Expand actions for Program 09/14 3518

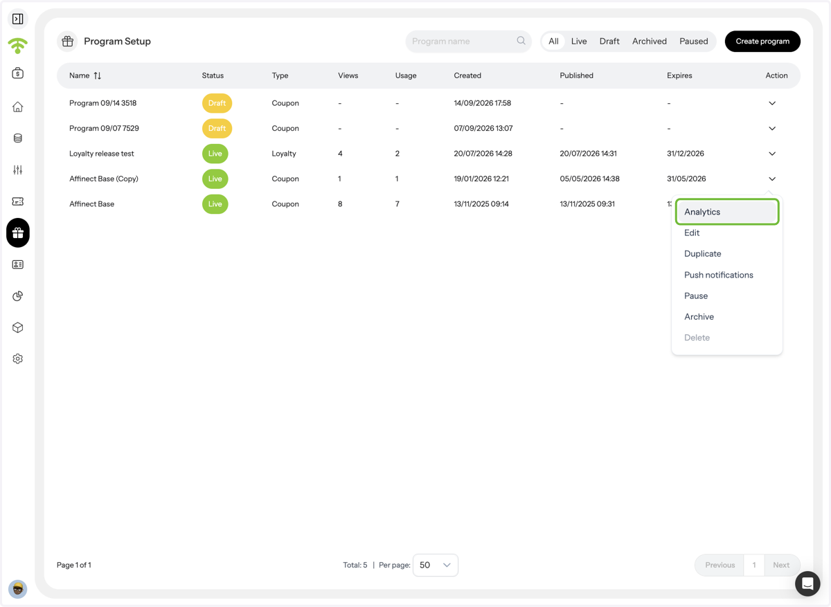pyautogui.click(x=772, y=103)
